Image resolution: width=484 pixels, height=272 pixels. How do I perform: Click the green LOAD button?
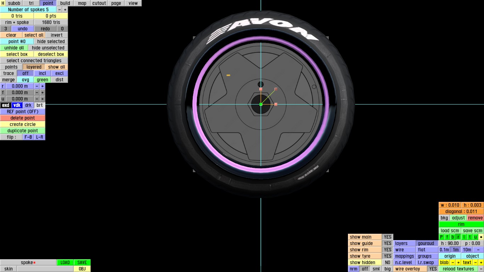65,262
